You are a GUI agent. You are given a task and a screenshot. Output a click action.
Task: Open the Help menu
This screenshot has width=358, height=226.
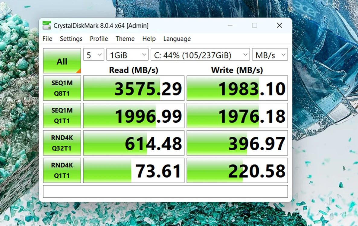(149, 39)
